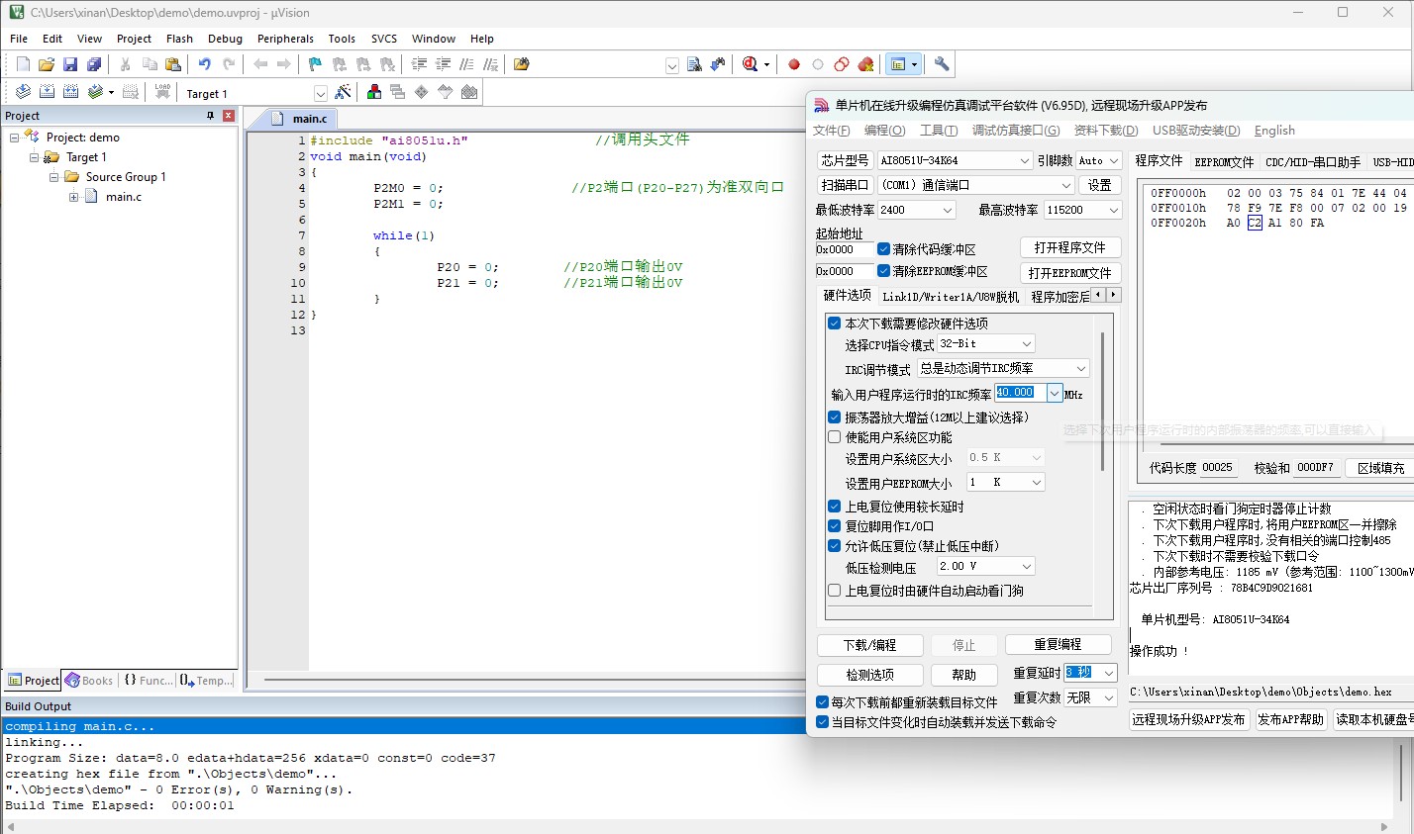Enable '使能用户系统区功能' checkbox
Viewport: 1414px width, 834px height.
[834, 437]
